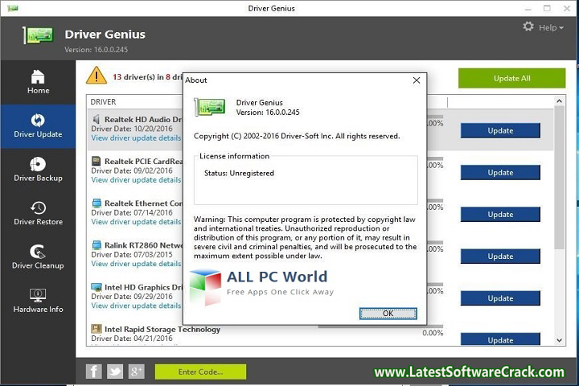Open the Home sidebar section
Image resolution: width=579 pixels, height=386 pixels.
[38, 81]
